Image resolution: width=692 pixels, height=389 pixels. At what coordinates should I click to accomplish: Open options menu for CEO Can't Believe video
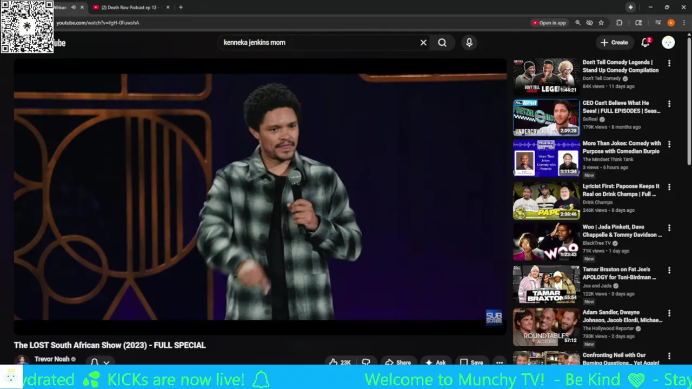coord(669,104)
